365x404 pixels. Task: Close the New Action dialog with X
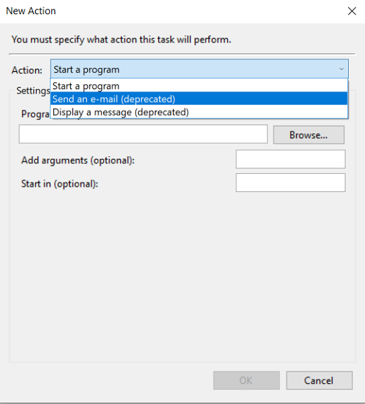(x=352, y=11)
